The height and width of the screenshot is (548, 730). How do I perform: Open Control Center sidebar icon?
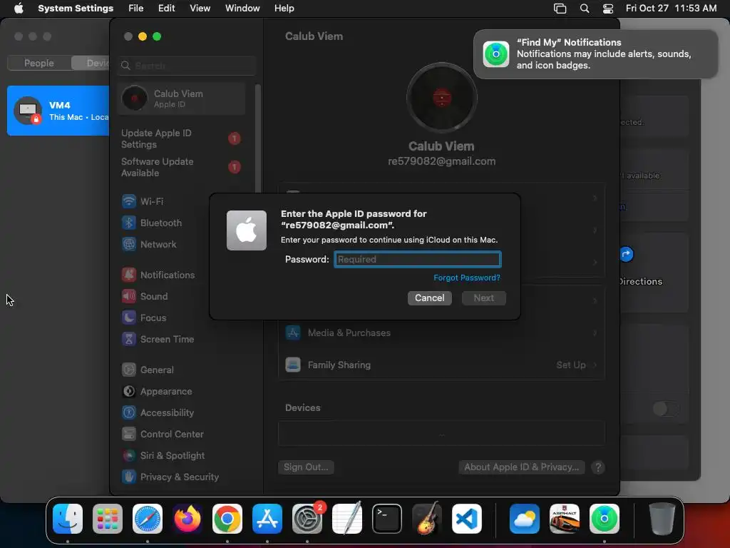129,435
